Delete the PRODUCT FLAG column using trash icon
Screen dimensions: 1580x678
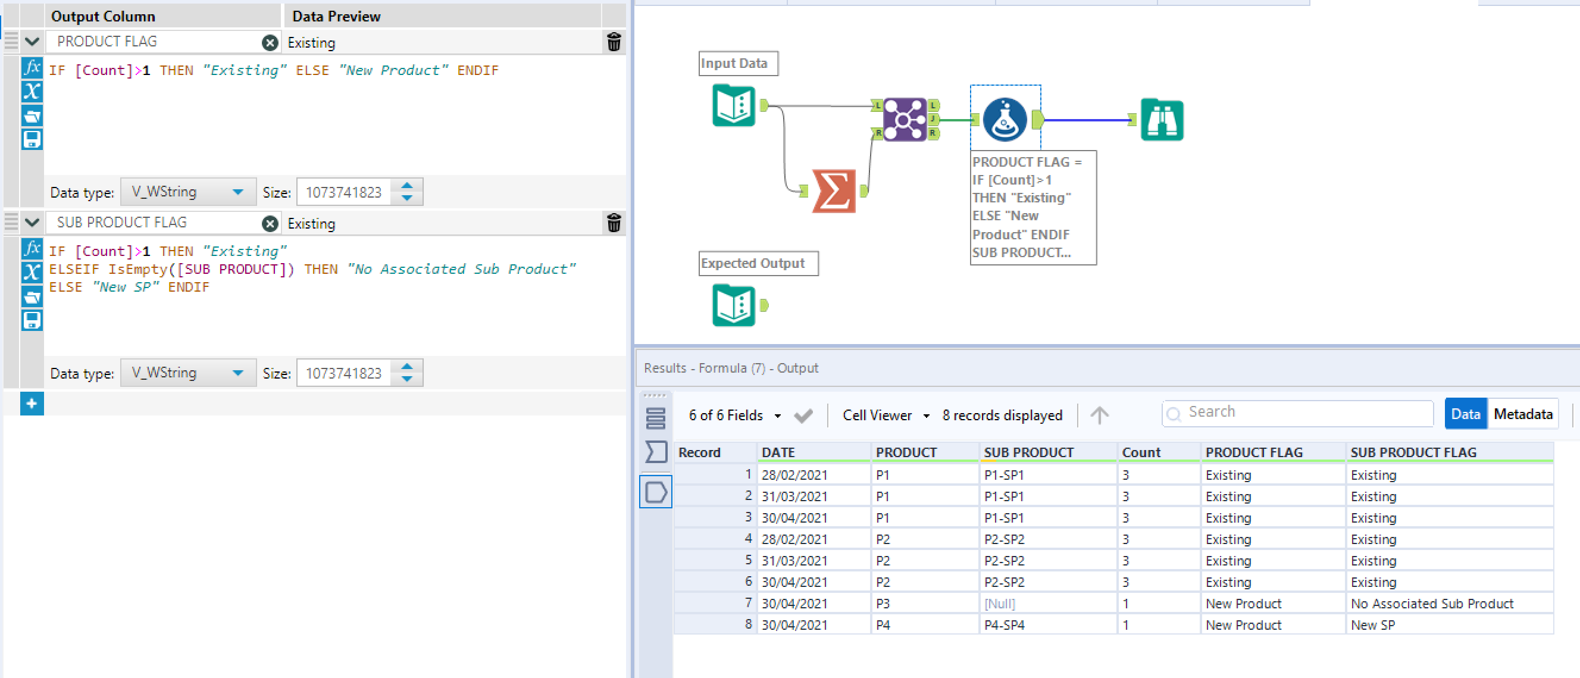614,42
